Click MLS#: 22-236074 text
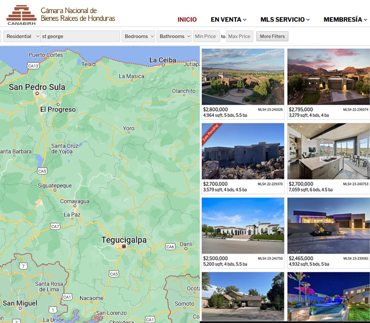The width and height of the screenshot is (370, 323). 356,109
